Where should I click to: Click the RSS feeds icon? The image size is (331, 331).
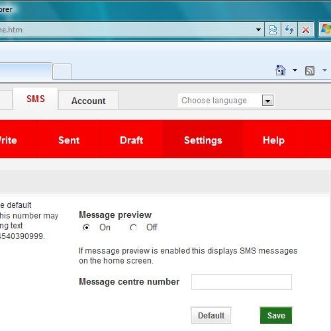coord(310,71)
